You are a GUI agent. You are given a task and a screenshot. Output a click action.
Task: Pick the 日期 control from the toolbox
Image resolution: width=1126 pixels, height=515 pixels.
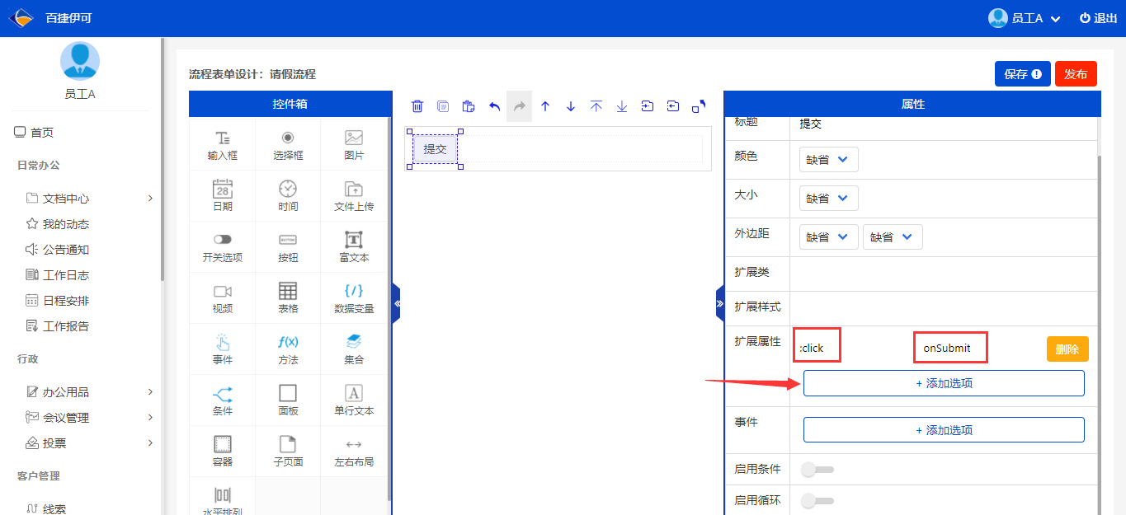click(223, 196)
